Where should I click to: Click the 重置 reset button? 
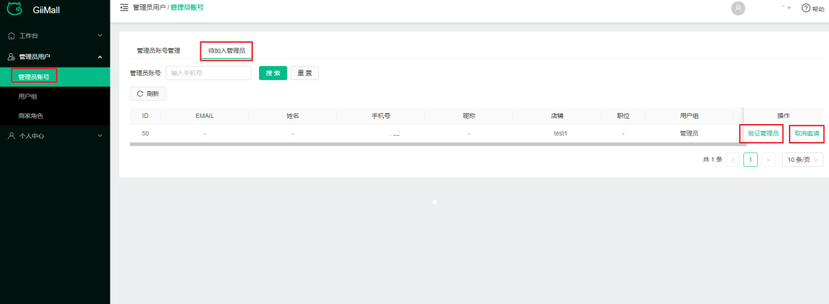[x=304, y=73]
